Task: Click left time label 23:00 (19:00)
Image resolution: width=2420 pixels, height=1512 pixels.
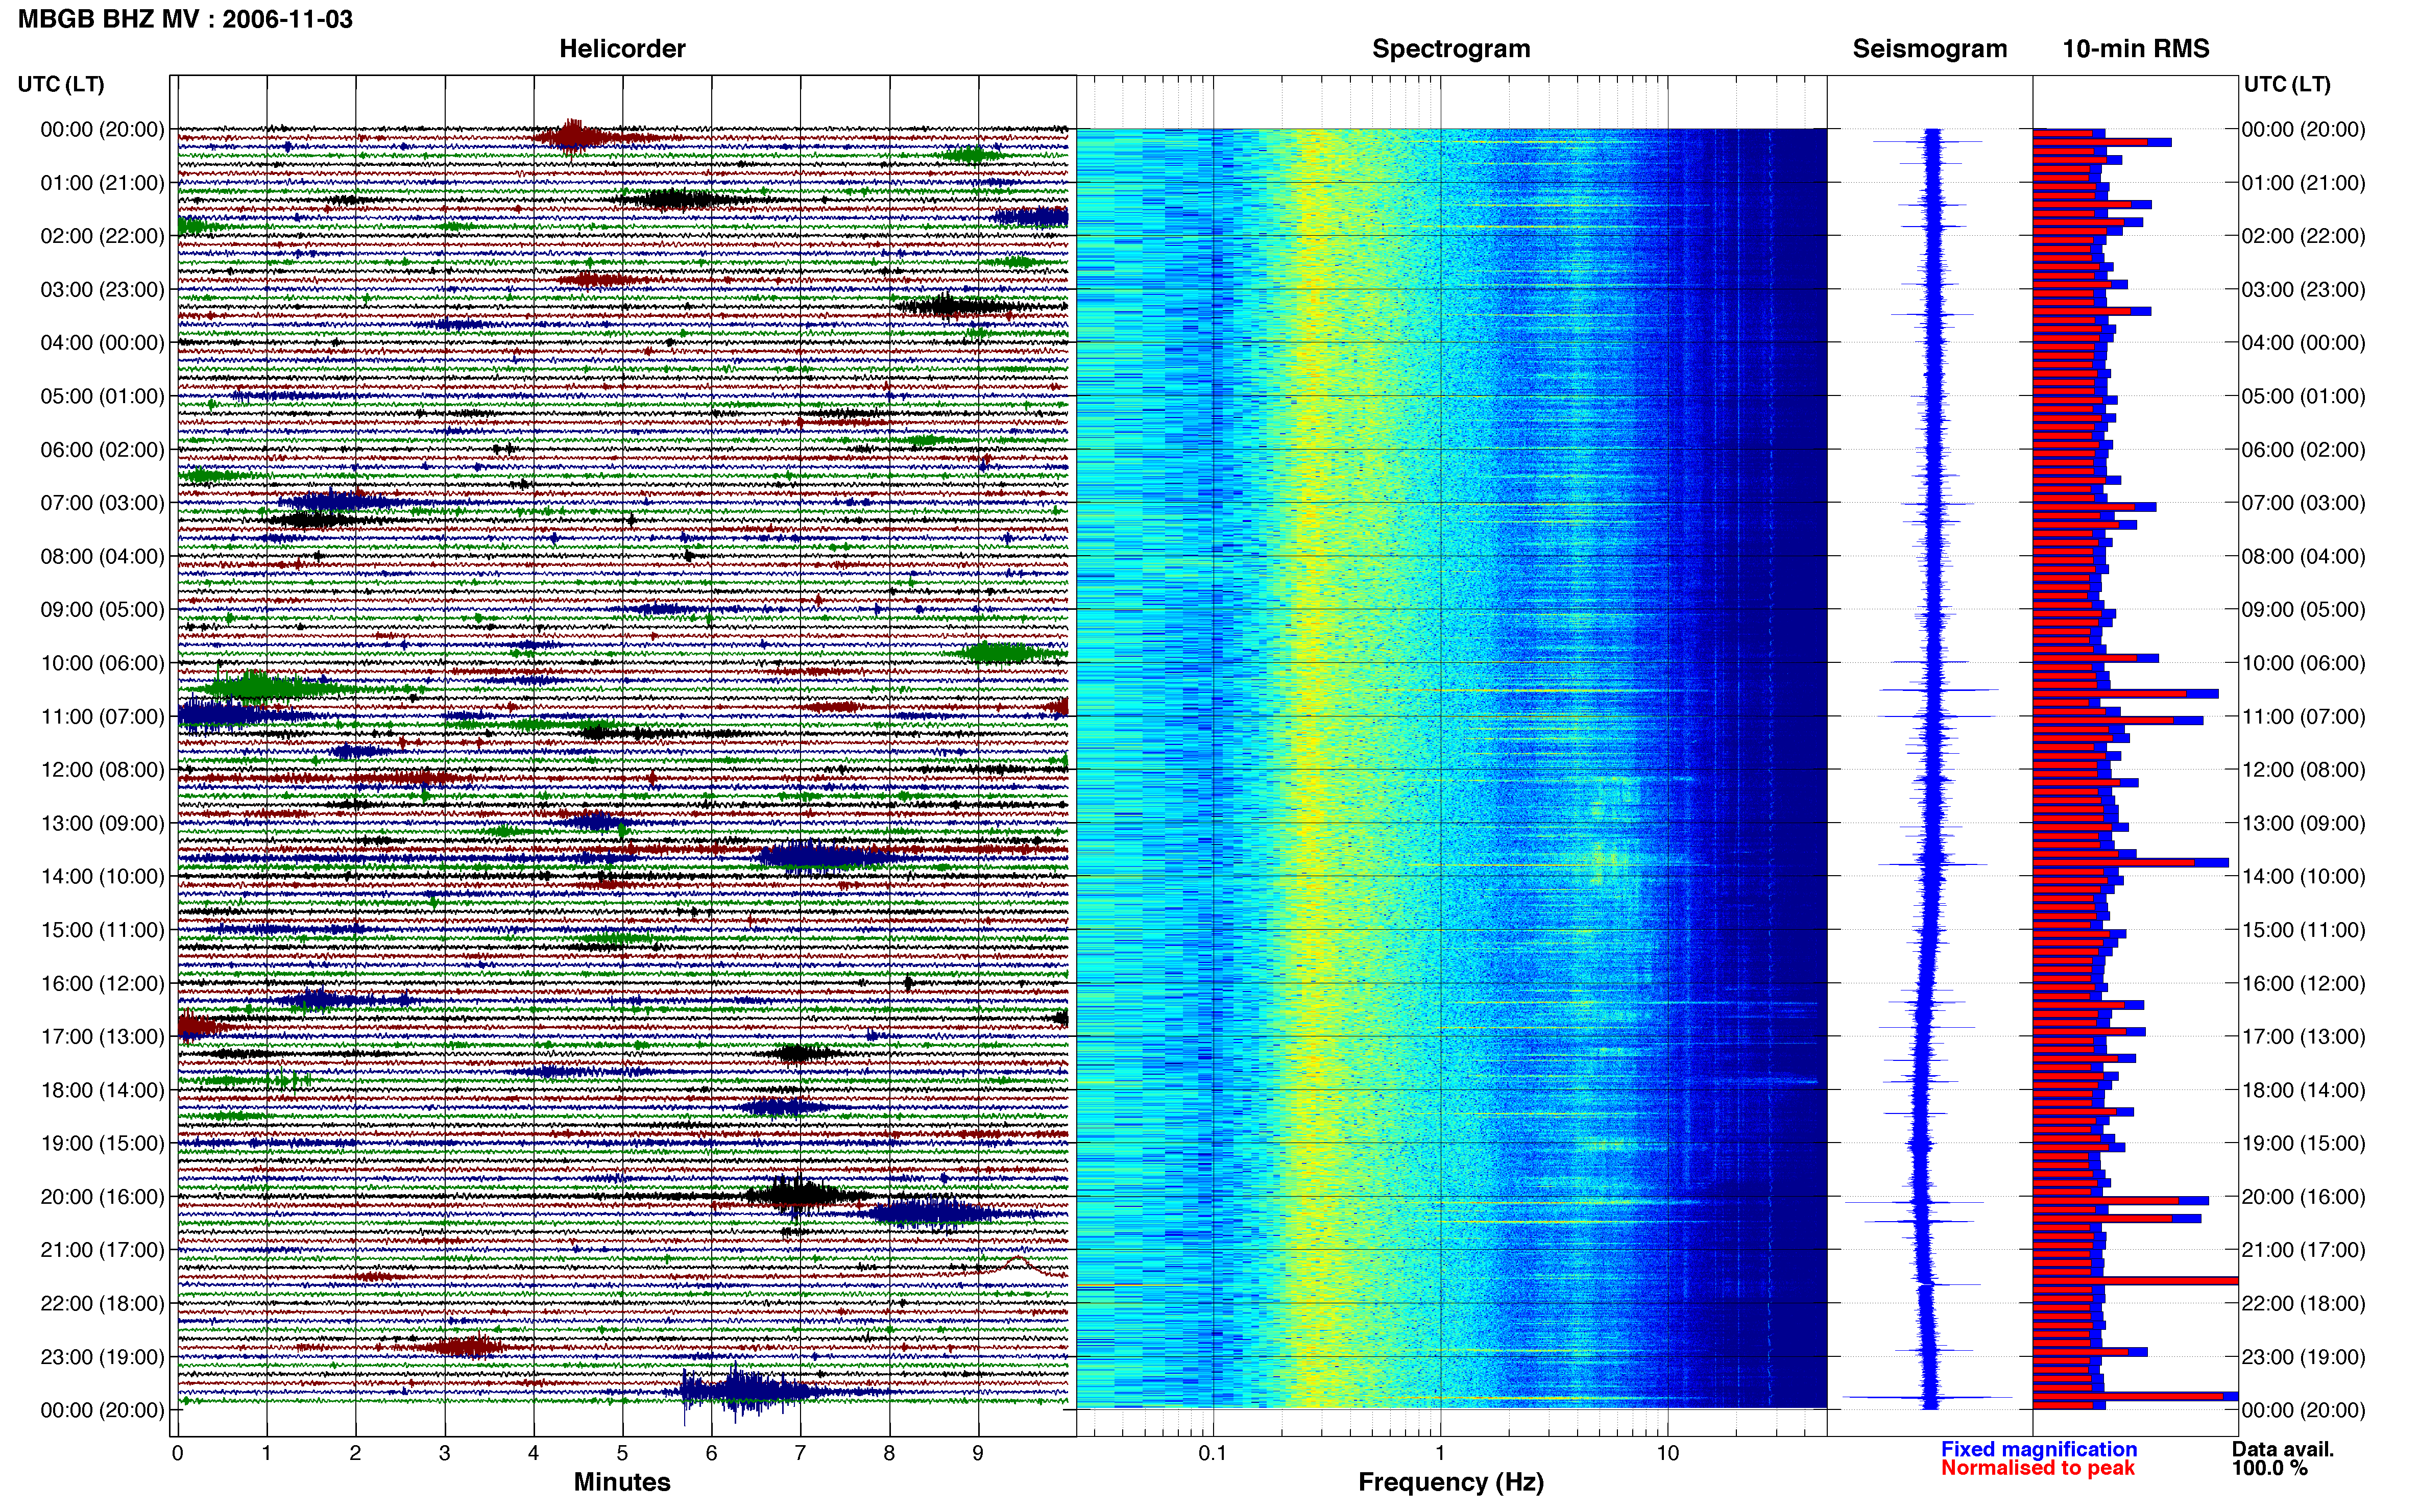Action: coord(102,1357)
